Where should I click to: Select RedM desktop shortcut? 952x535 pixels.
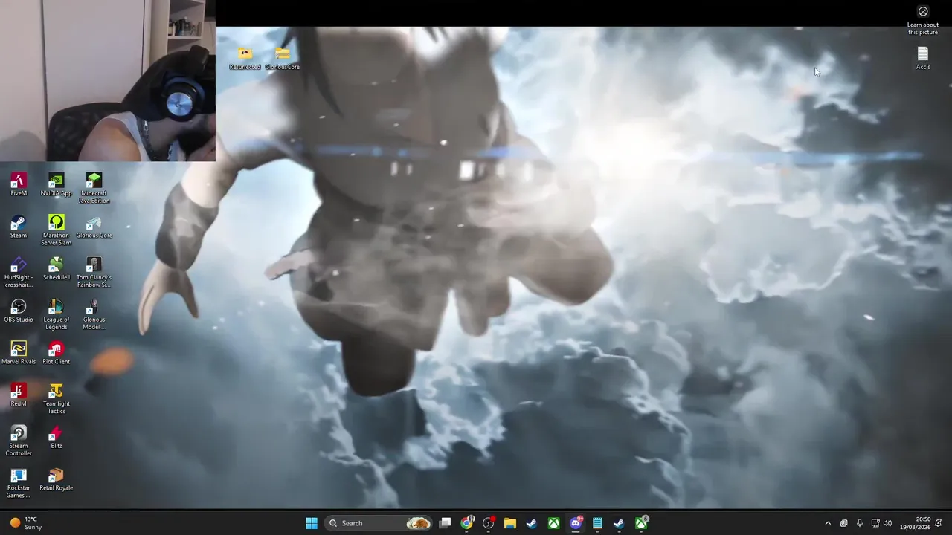[19, 395]
